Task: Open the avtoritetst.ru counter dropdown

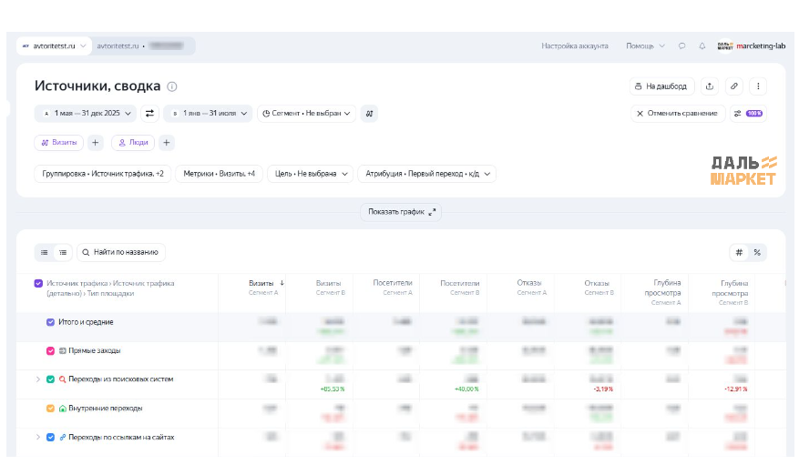Action: tap(54, 45)
